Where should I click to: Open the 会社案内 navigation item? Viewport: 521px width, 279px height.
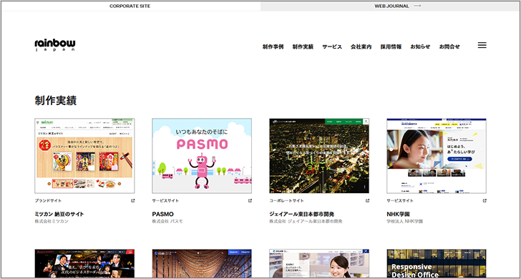click(x=361, y=46)
